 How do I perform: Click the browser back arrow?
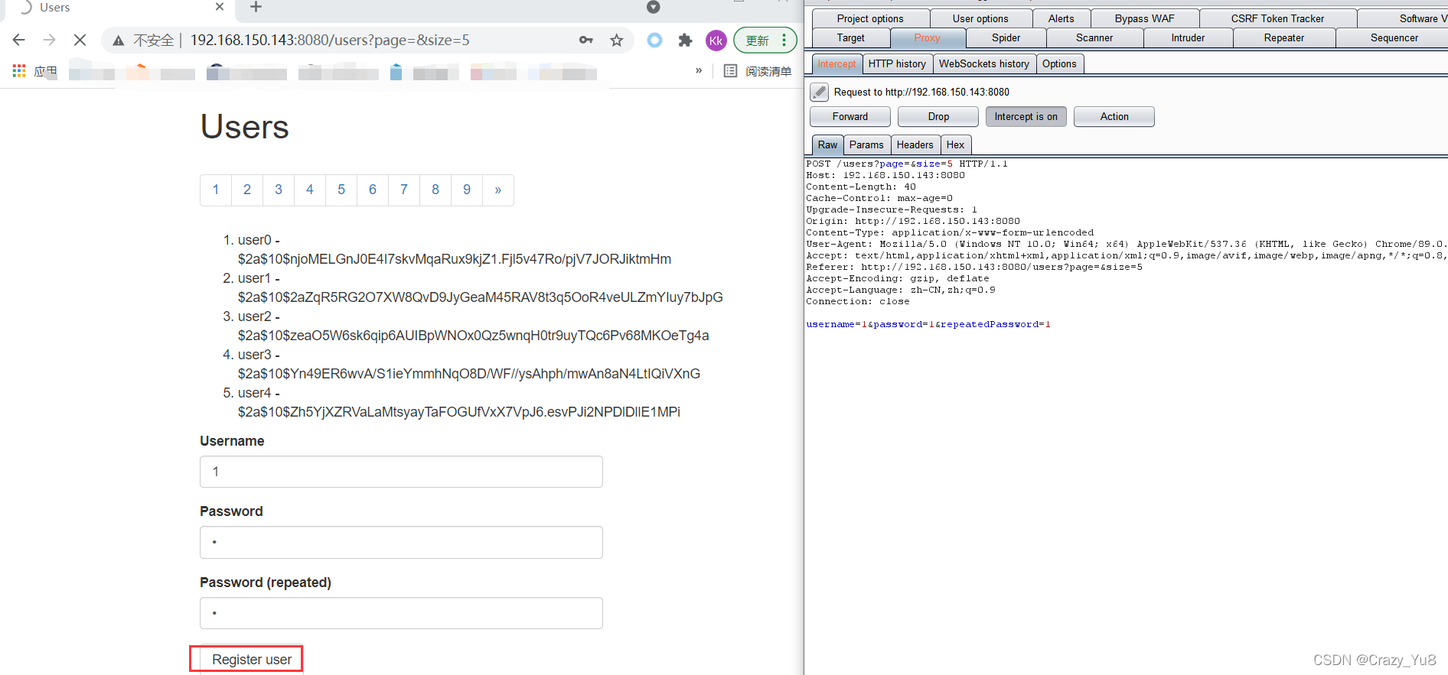coord(19,40)
